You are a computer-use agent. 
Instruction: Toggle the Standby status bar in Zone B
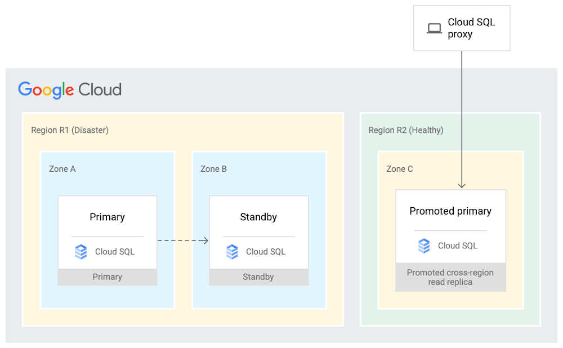click(258, 276)
